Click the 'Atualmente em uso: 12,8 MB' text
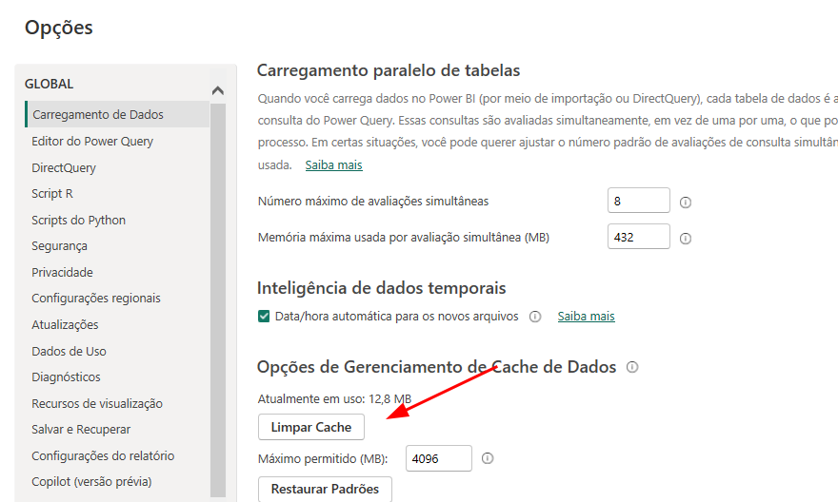Screen dimensions: 838x502 (334, 399)
